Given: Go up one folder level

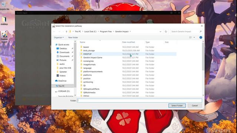Looking at the screenshot, I should 66,31.
